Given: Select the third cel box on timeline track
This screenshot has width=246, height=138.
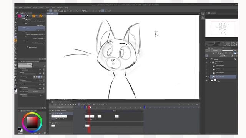Looking at the screenshot, I should [100, 117].
